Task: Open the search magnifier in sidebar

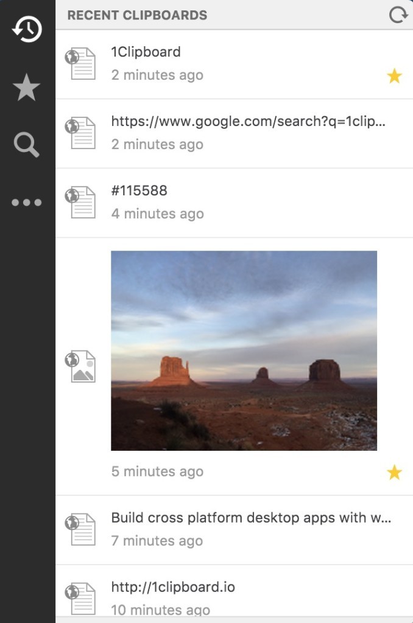Action: click(26, 144)
